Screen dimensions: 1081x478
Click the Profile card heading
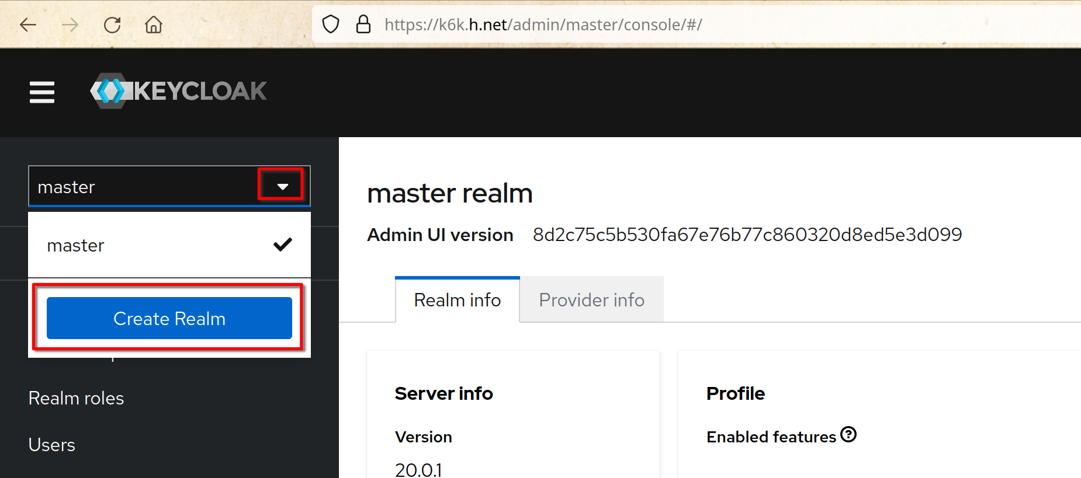click(x=735, y=393)
